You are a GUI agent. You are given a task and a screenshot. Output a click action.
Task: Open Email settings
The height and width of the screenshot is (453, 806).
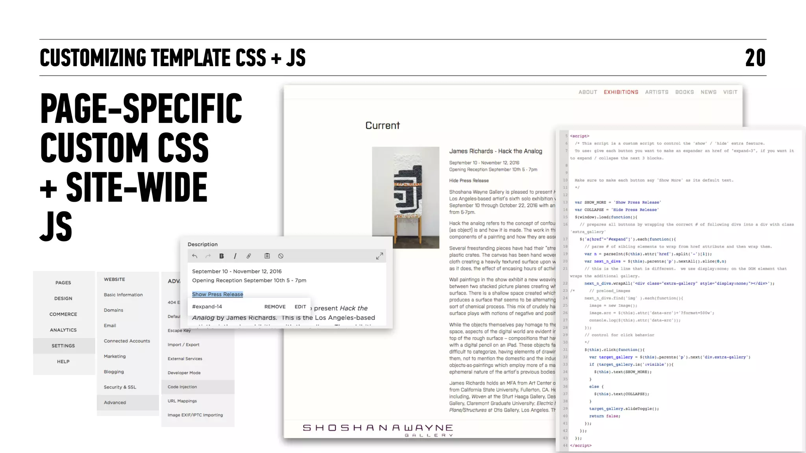[110, 325]
